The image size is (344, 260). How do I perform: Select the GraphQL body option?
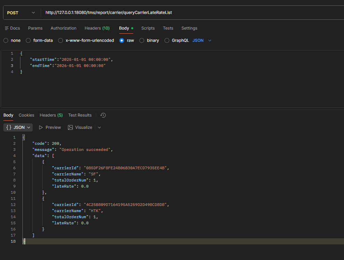[167, 40]
